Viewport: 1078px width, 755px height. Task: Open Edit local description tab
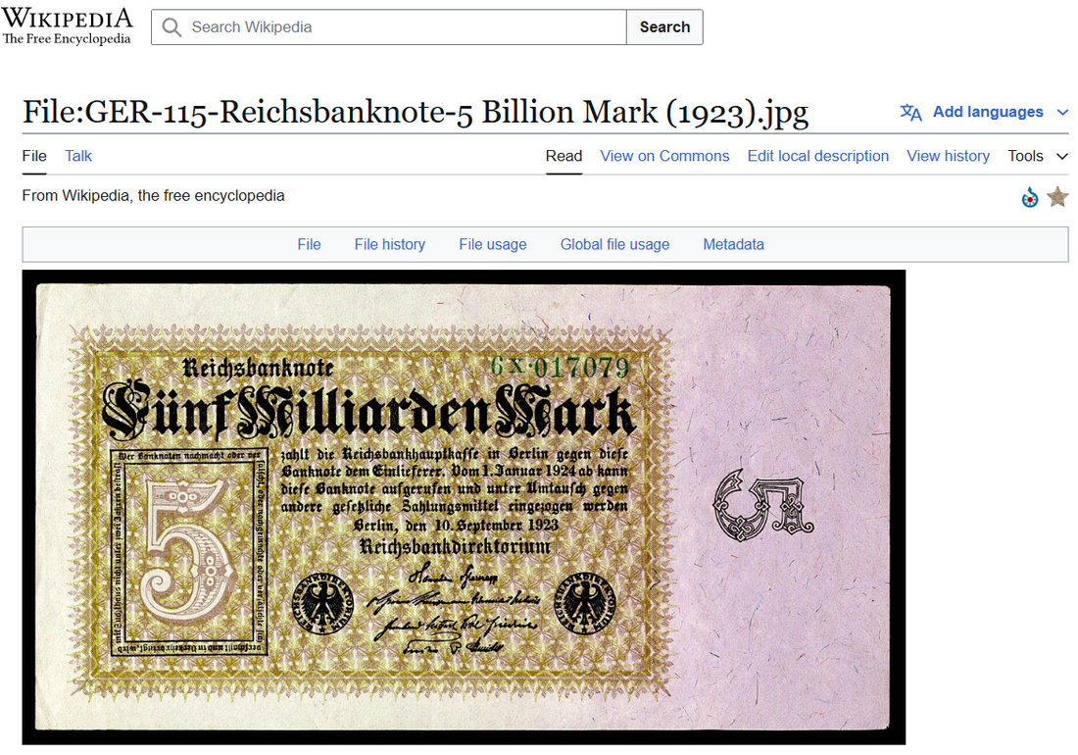click(x=818, y=156)
